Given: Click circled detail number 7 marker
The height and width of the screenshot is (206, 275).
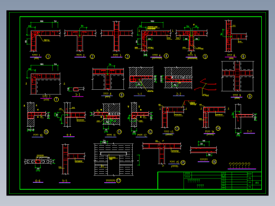Looking at the screenshot, I should [56, 99].
